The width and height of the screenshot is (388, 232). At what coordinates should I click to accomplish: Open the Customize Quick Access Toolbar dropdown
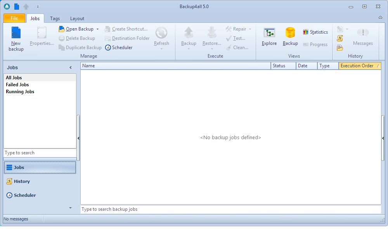point(38,7)
